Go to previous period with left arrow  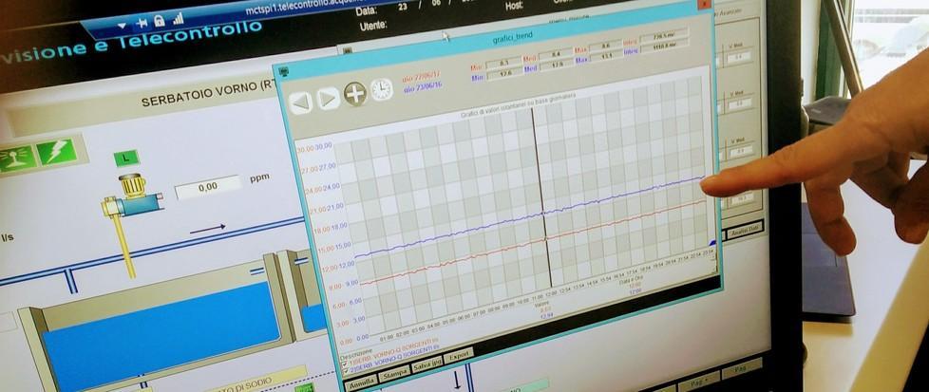point(301,102)
